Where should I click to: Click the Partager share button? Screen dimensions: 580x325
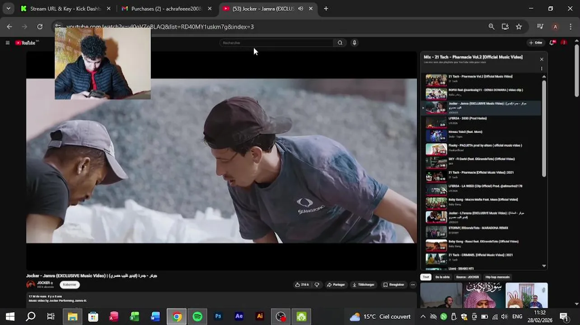point(336,285)
